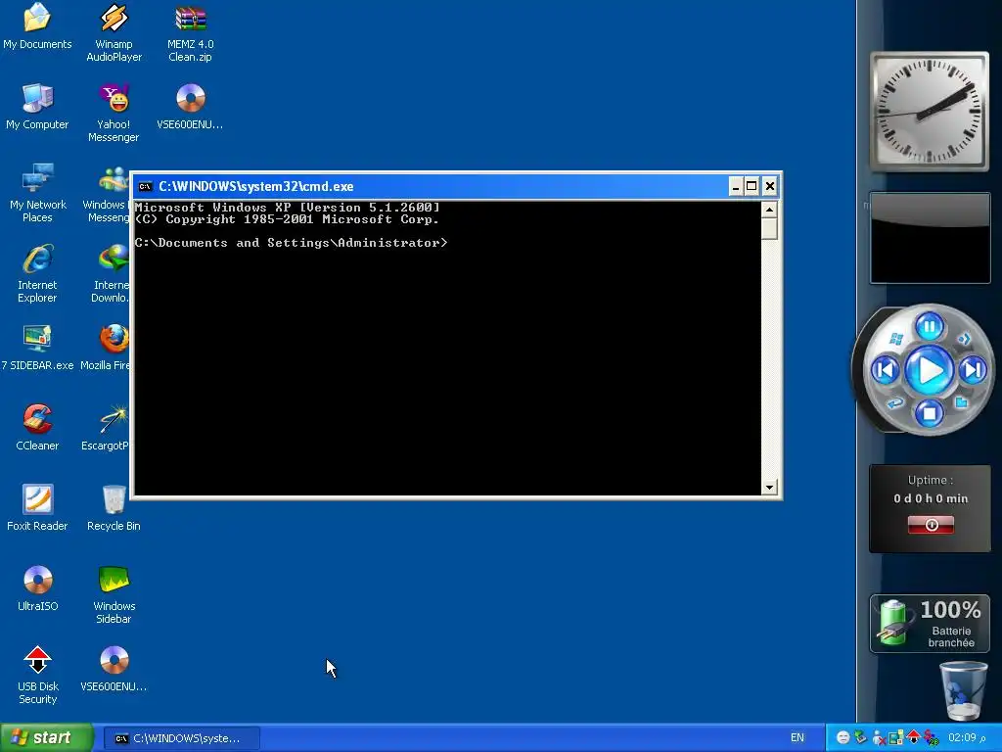The width and height of the screenshot is (1002, 752).
Task: Click the sidebar tray icon with colored squares
Action: 896,738
